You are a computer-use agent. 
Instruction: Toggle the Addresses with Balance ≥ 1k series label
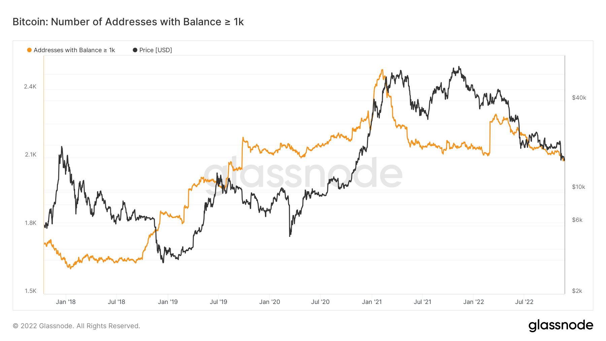coord(74,50)
